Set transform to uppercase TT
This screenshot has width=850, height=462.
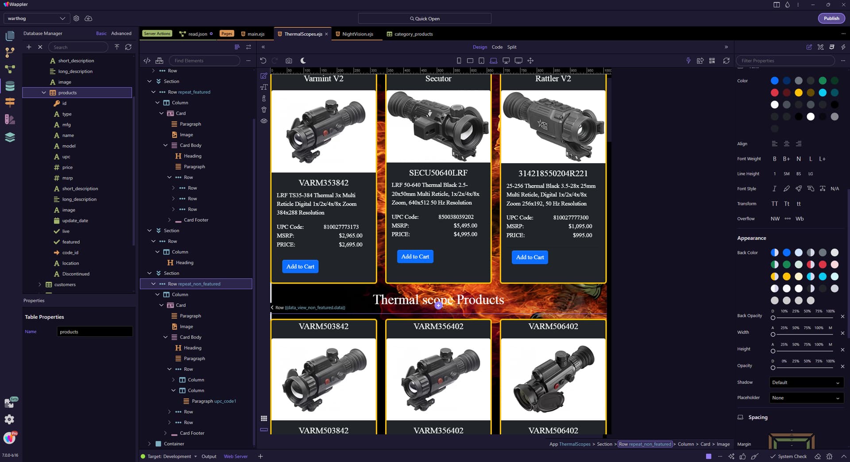coord(774,204)
